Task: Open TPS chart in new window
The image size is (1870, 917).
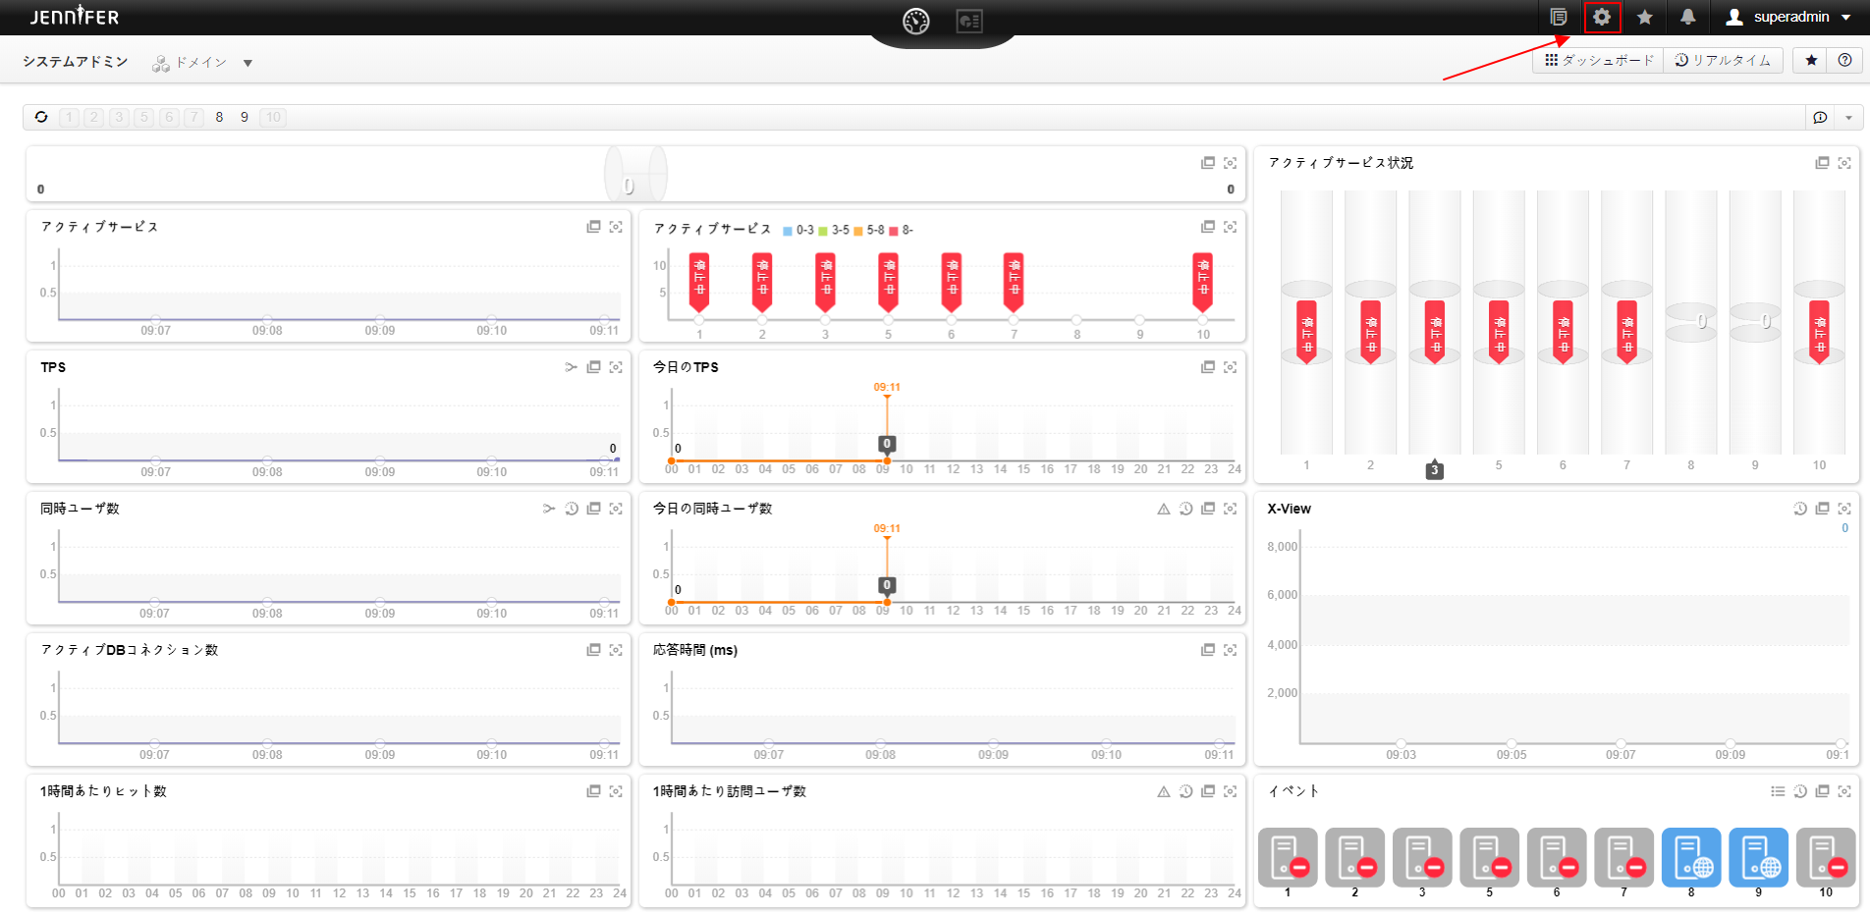Action: [593, 367]
